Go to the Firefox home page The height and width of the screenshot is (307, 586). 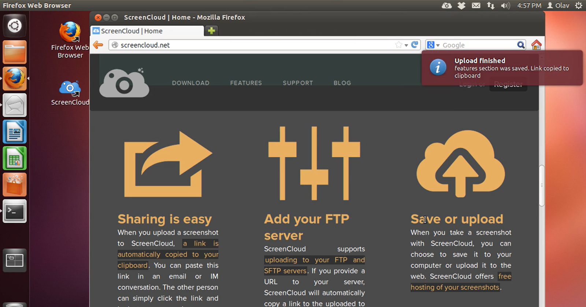pyautogui.click(x=536, y=45)
